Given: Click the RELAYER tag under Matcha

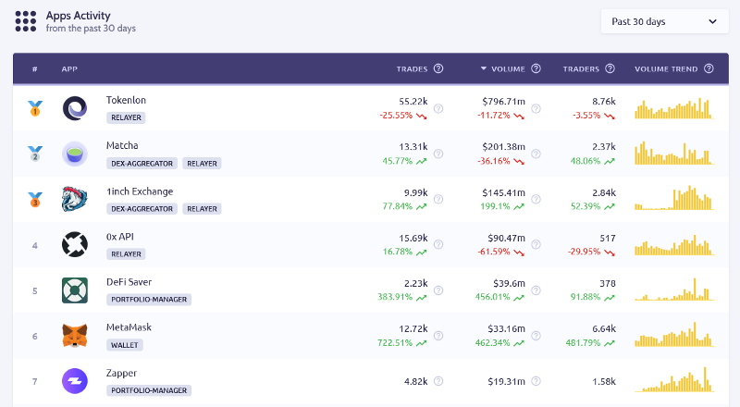Looking at the screenshot, I should click(202, 164).
